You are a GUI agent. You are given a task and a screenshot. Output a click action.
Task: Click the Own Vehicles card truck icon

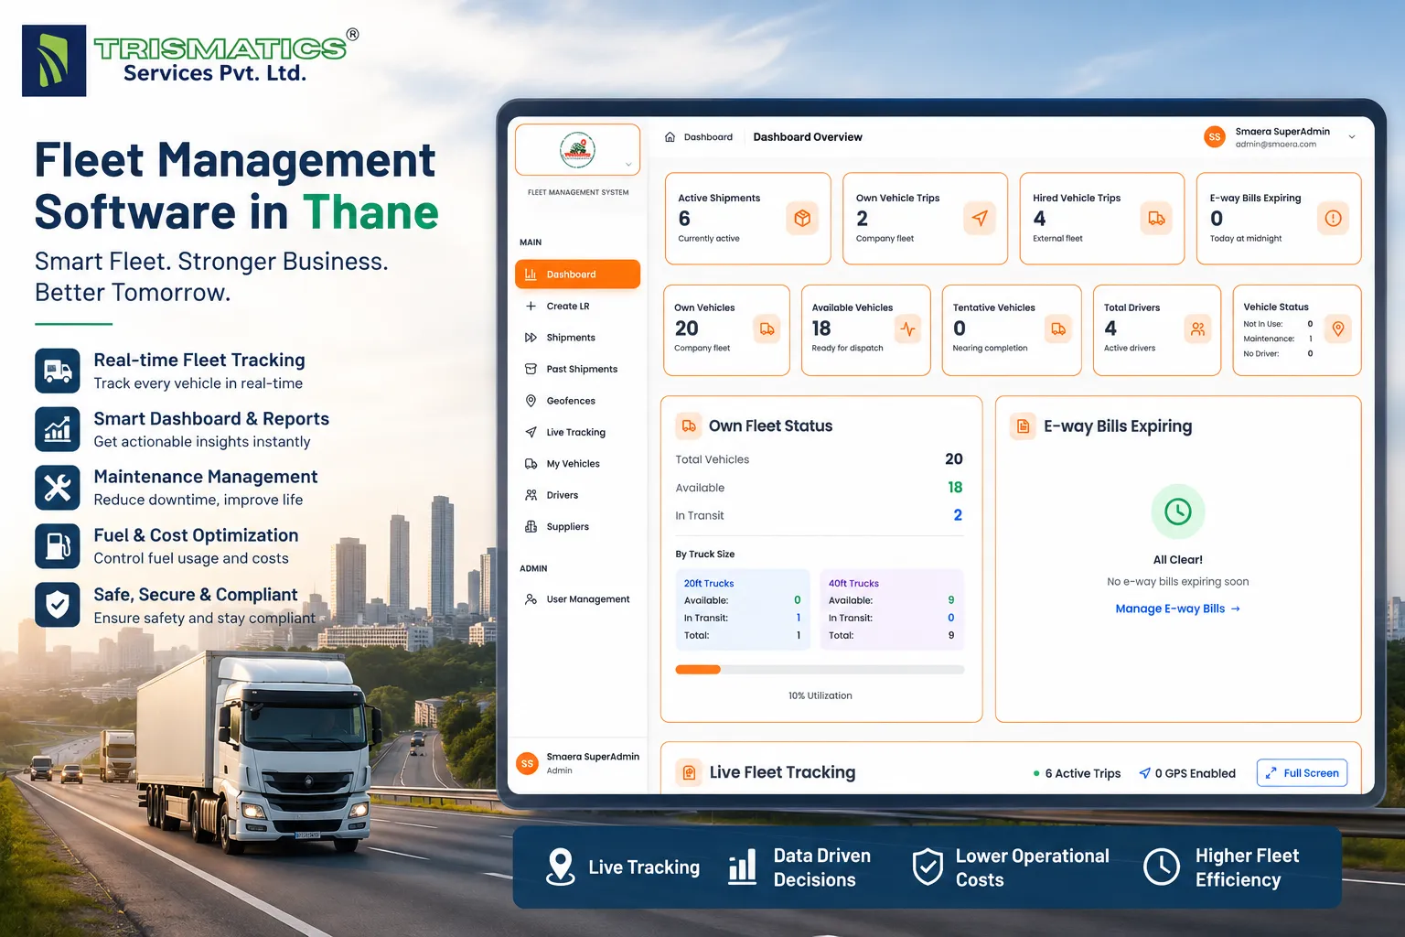click(x=767, y=328)
